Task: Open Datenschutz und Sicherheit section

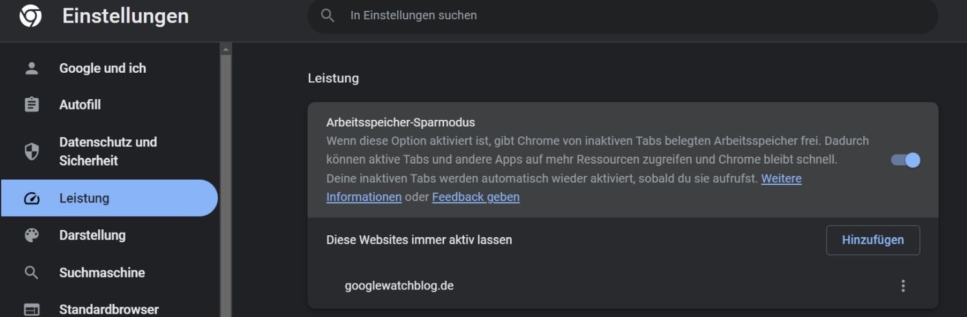Action: click(108, 151)
